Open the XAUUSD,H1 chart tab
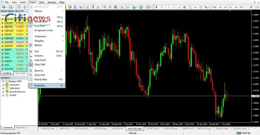This screenshot has width=260, height=135. [x=117, y=128]
